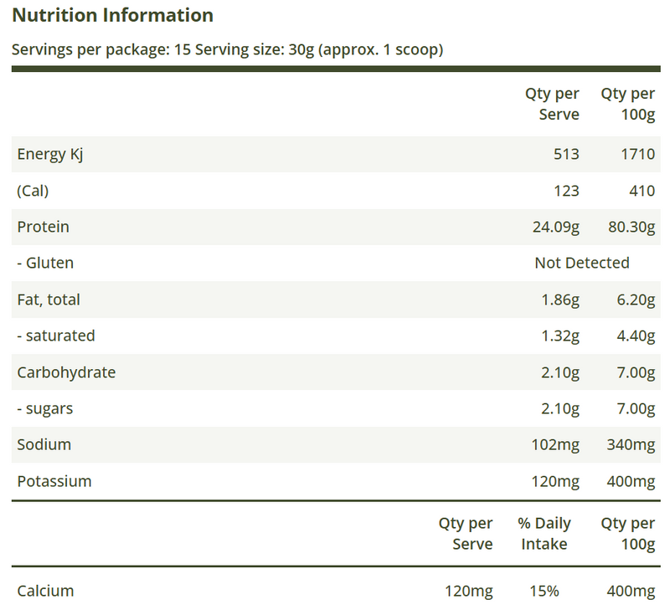Image resolution: width=670 pixels, height=615 pixels.
Task: Click the 123 calories per serve value
Action: (565, 191)
